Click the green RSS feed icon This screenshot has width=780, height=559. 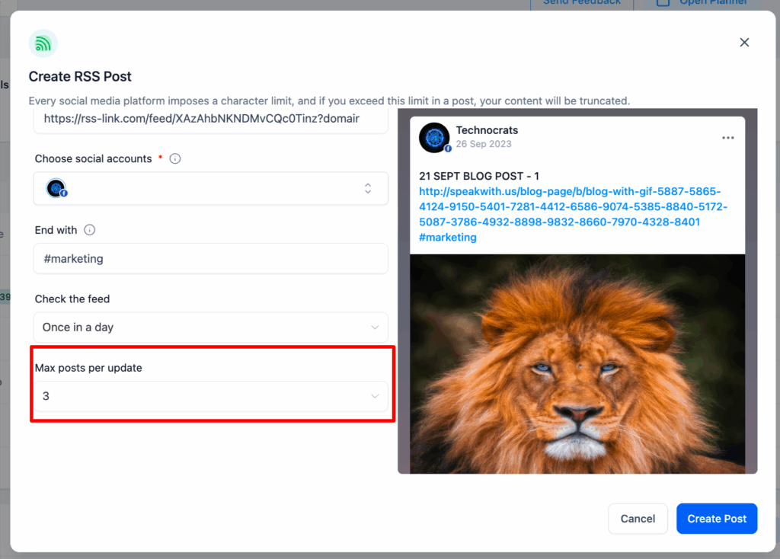(43, 43)
